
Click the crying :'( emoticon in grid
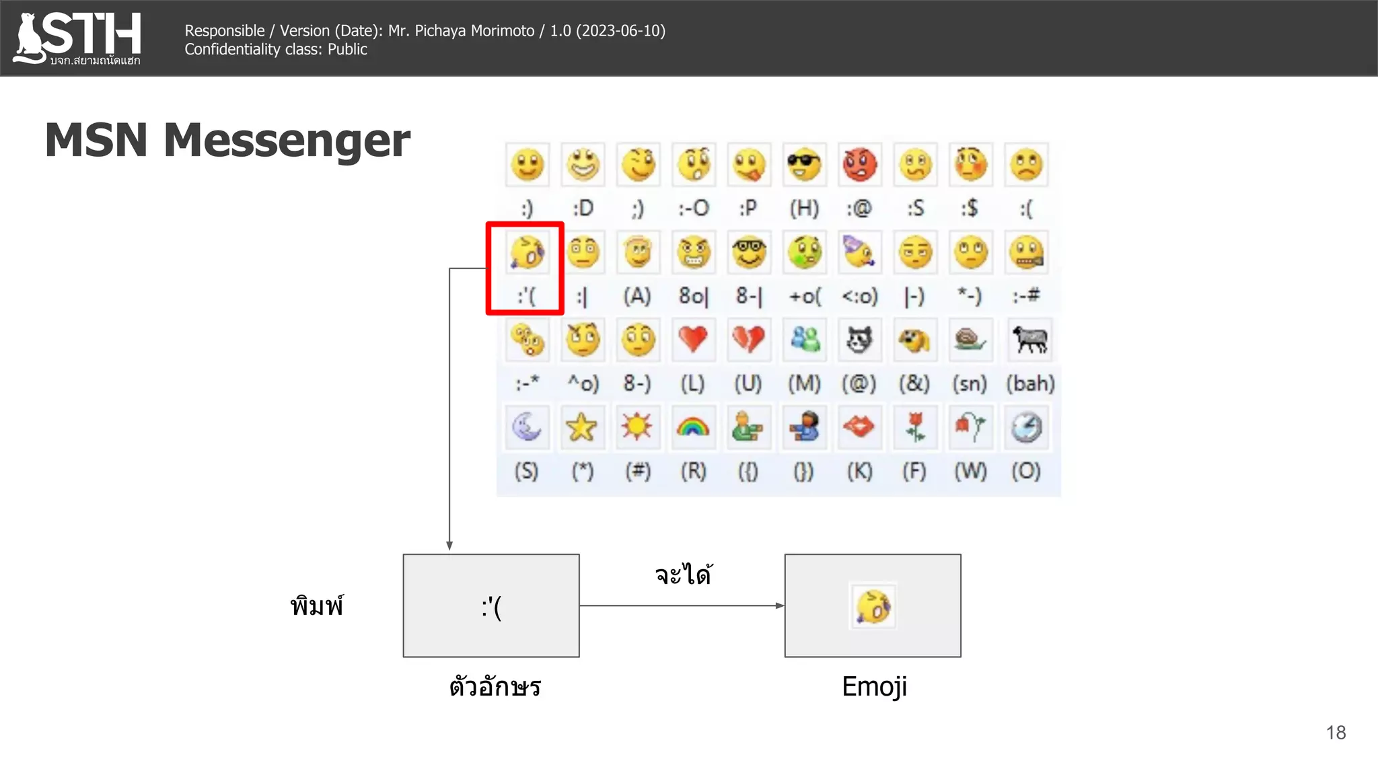click(x=528, y=252)
